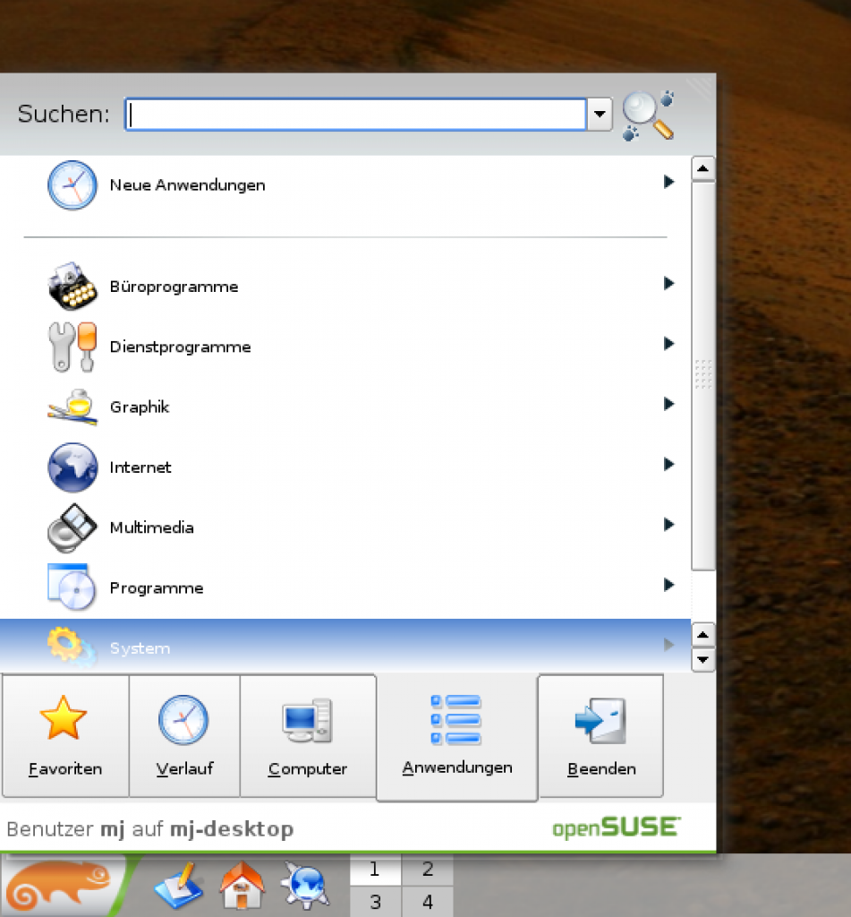This screenshot has width=851, height=917.
Task: Expand Multimedia submenu arrow
Action: [669, 525]
